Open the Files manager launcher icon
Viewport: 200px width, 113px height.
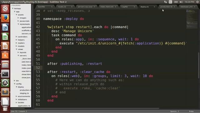coord(5,64)
